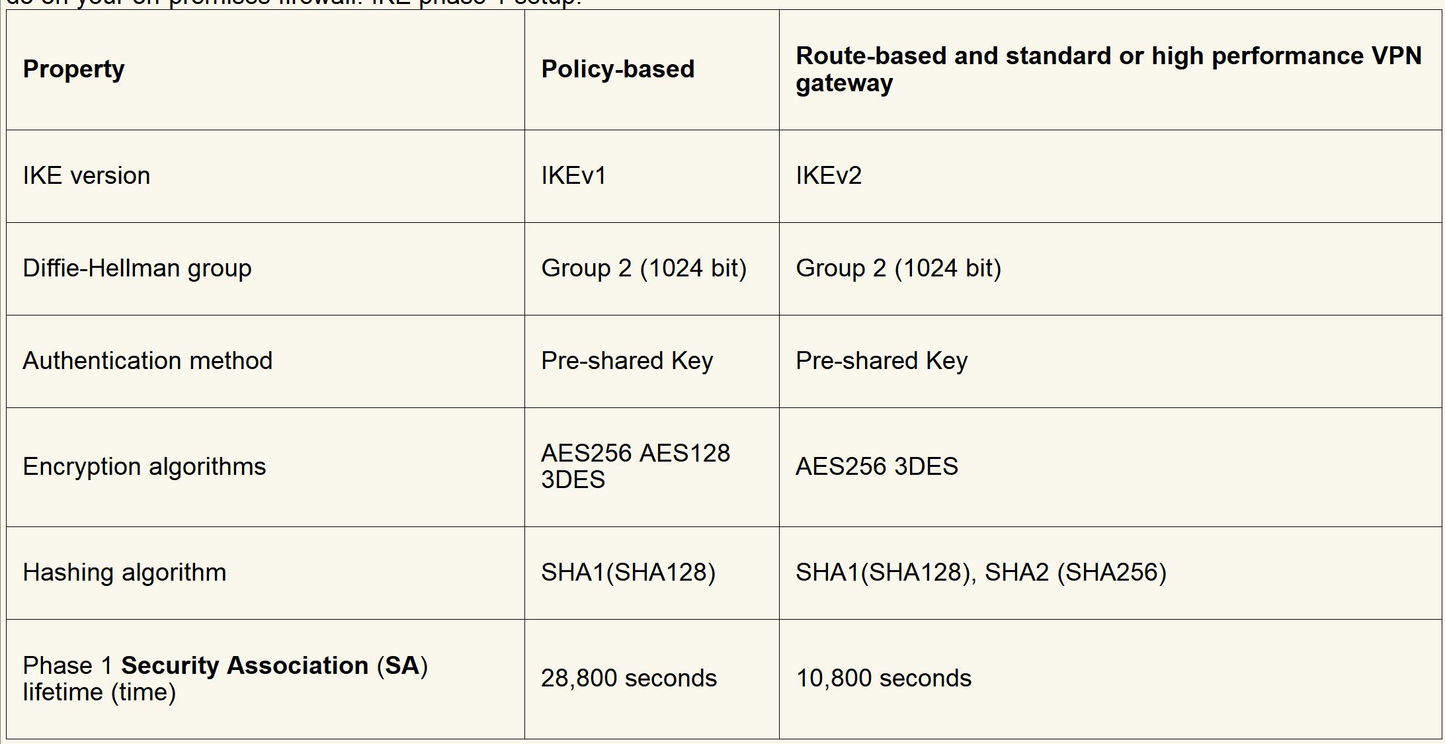Image resolution: width=1445 pixels, height=744 pixels.
Task: Select the Diffie-Hellman group row label
Action: click(x=137, y=269)
